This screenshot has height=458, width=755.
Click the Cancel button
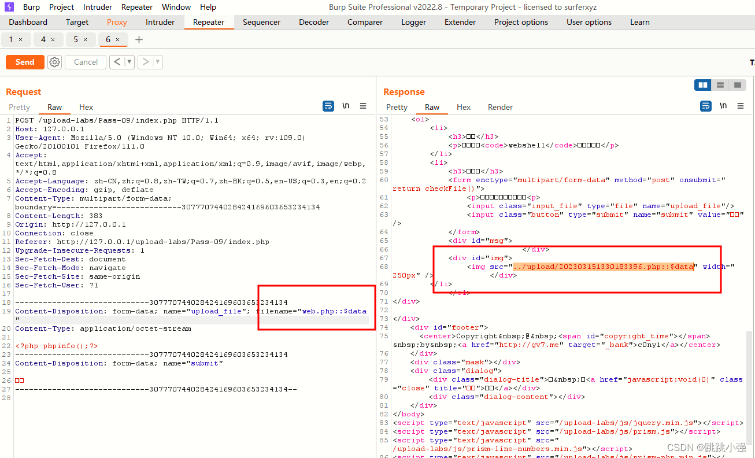pos(86,62)
